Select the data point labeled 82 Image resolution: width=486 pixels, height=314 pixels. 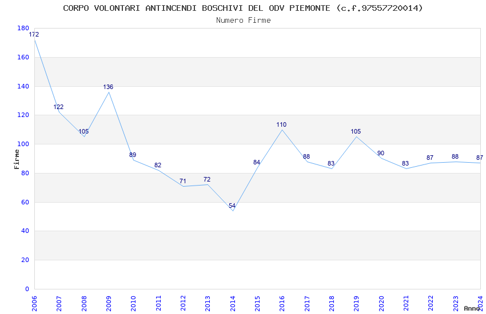coord(158,165)
